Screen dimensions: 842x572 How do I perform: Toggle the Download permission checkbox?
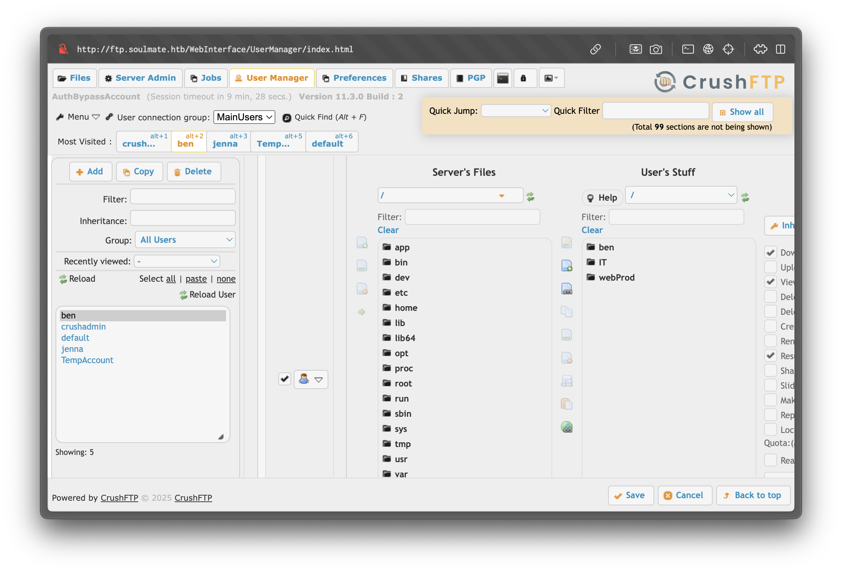click(771, 252)
